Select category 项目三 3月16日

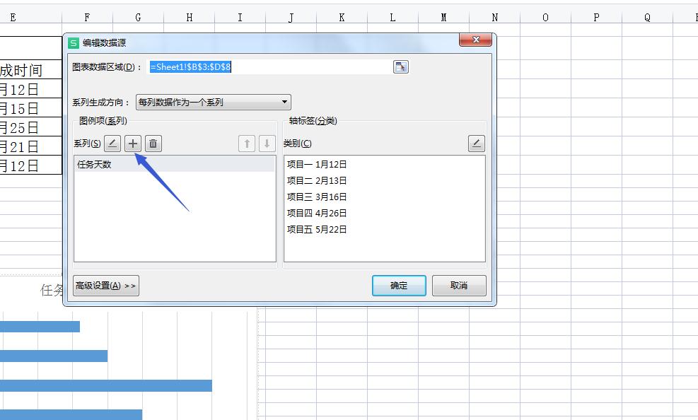point(317,197)
